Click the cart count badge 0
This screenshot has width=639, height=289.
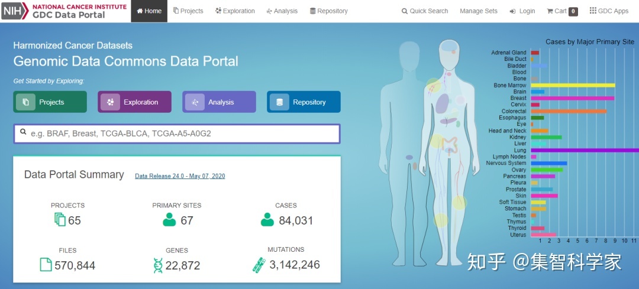click(x=573, y=11)
